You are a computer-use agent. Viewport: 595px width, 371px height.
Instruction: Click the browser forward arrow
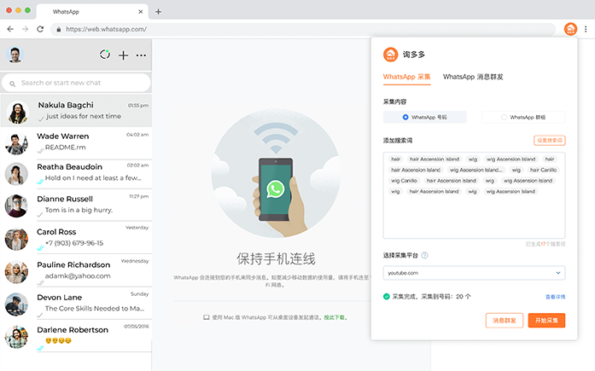pos(25,29)
